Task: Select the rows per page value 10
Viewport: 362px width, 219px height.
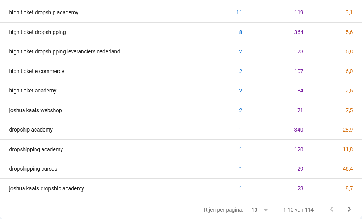Action: [254, 210]
